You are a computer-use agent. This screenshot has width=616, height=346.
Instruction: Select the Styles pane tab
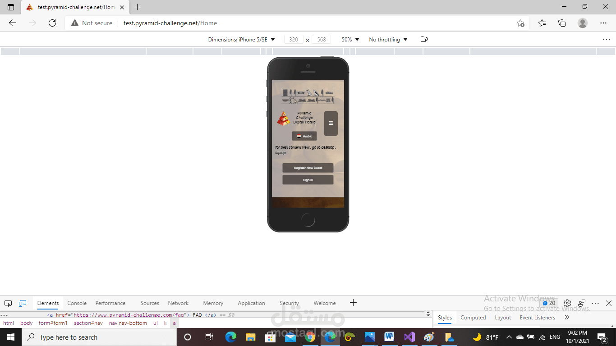click(445, 318)
